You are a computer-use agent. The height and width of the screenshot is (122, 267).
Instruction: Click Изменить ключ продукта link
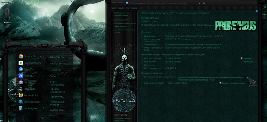click(232, 83)
